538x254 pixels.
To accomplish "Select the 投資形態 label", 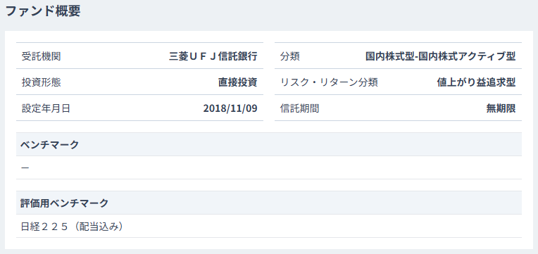I will (41, 82).
